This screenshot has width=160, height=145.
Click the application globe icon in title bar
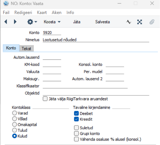coord(6,4)
